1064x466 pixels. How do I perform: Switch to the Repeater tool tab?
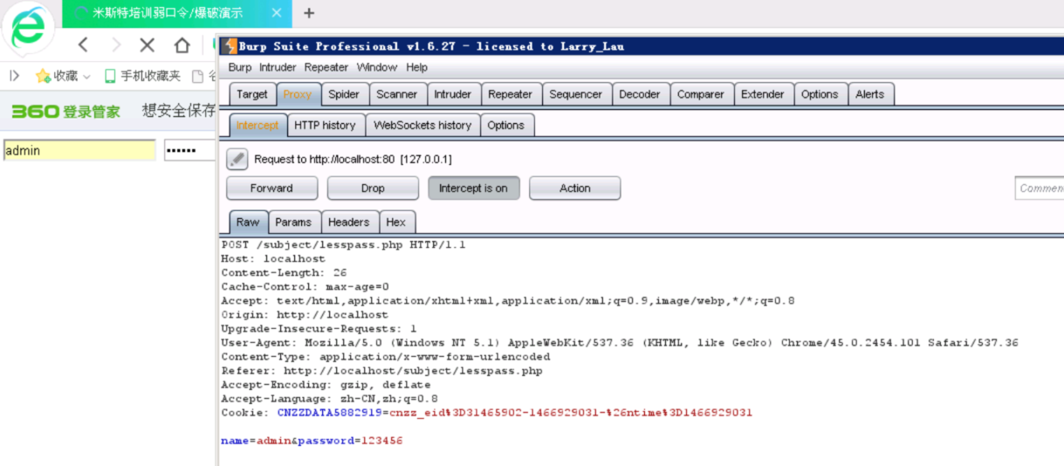(x=511, y=94)
